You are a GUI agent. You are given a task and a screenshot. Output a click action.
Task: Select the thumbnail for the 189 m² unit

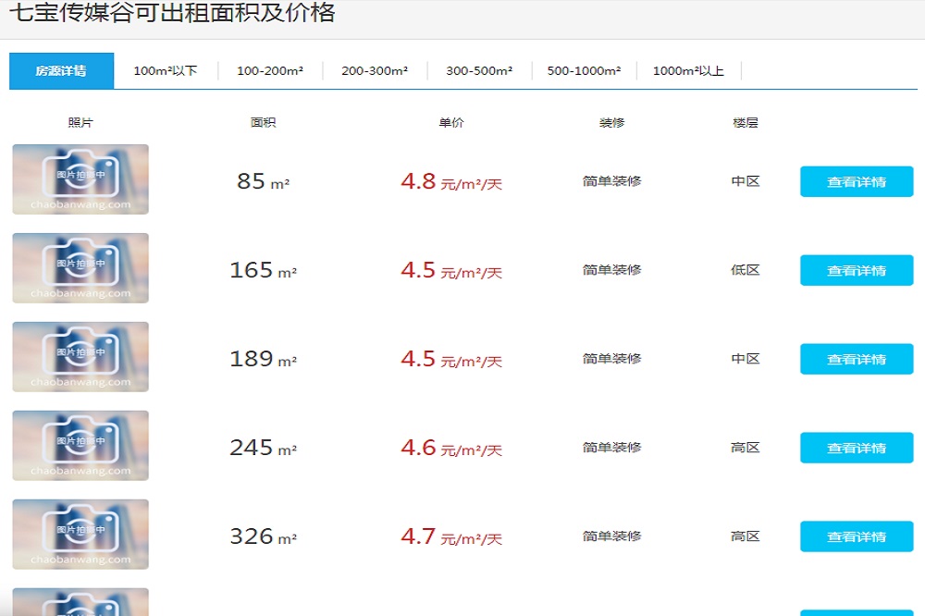click(x=80, y=357)
